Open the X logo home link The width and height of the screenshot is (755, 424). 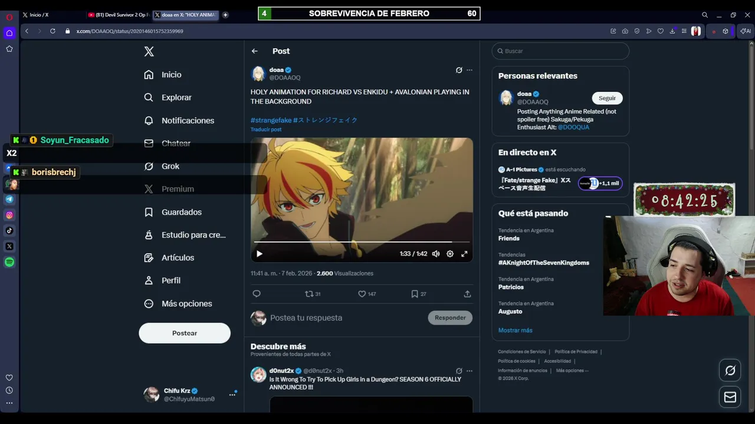[149, 52]
